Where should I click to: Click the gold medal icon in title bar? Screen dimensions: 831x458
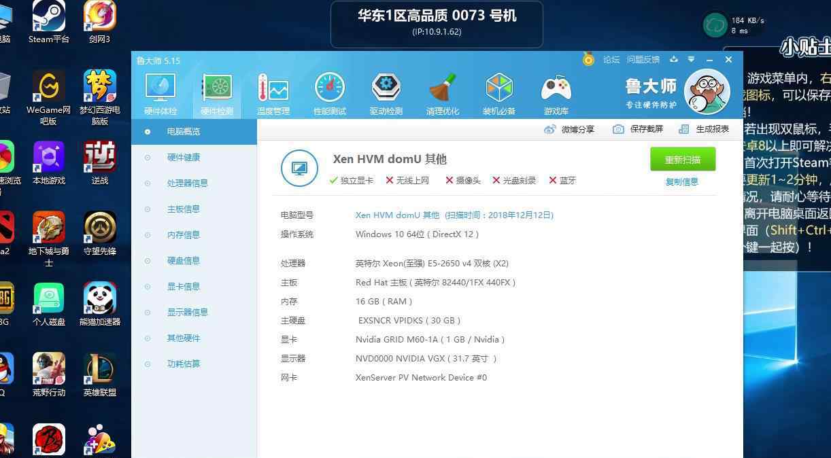click(588, 60)
